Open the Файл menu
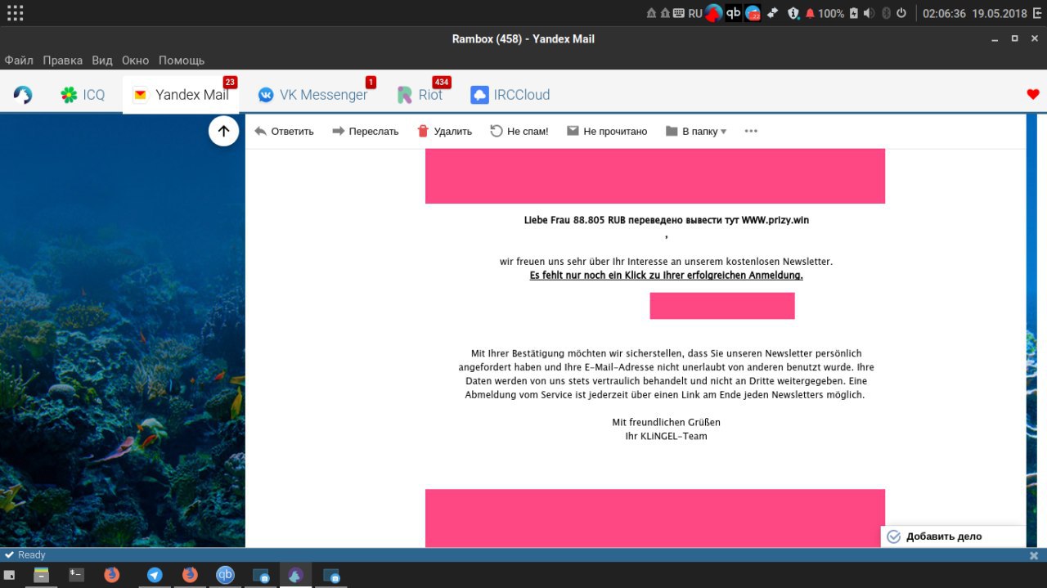Image resolution: width=1047 pixels, height=588 pixels. 19,61
